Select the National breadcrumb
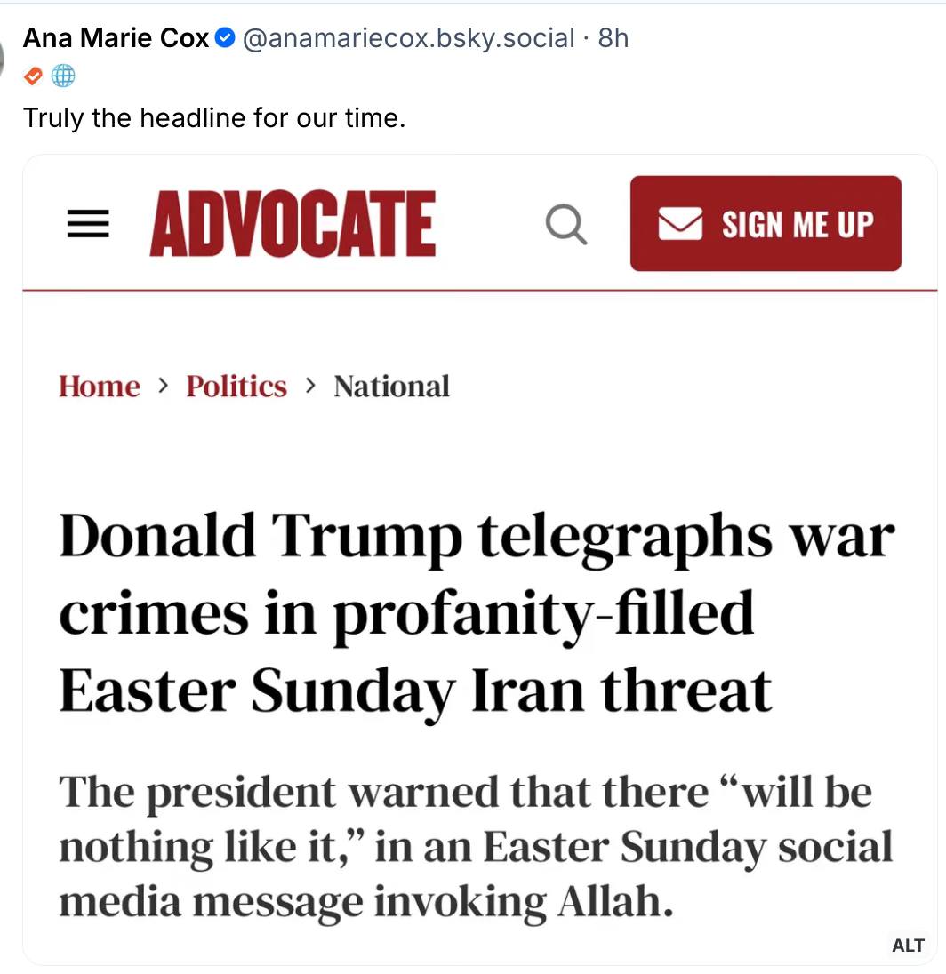The width and height of the screenshot is (946, 974). (391, 387)
